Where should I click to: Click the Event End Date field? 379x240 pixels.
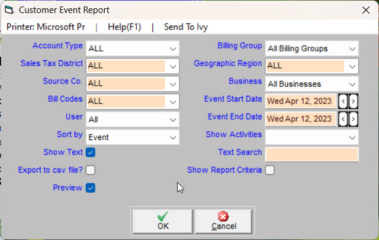click(x=301, y=119)
